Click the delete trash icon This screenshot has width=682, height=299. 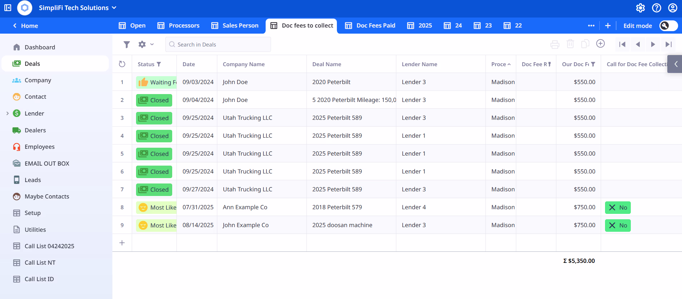click(570, 44)
